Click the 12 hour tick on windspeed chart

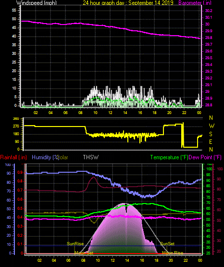coord(110,113)
